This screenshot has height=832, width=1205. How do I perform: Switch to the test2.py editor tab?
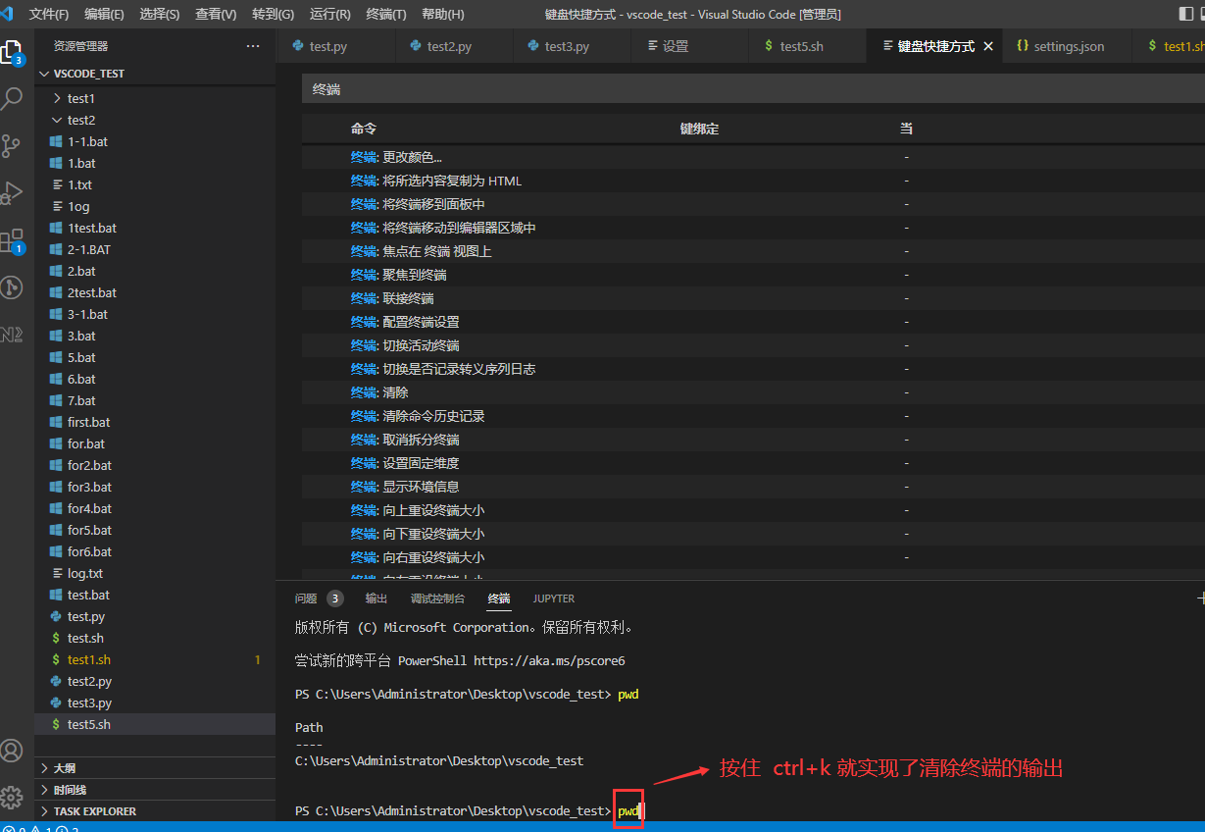tap(454, 46)
